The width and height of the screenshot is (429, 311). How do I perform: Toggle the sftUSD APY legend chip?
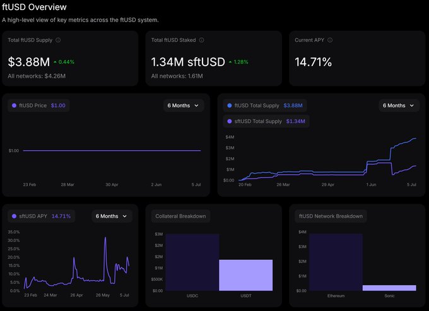click(x=41, y=216)
